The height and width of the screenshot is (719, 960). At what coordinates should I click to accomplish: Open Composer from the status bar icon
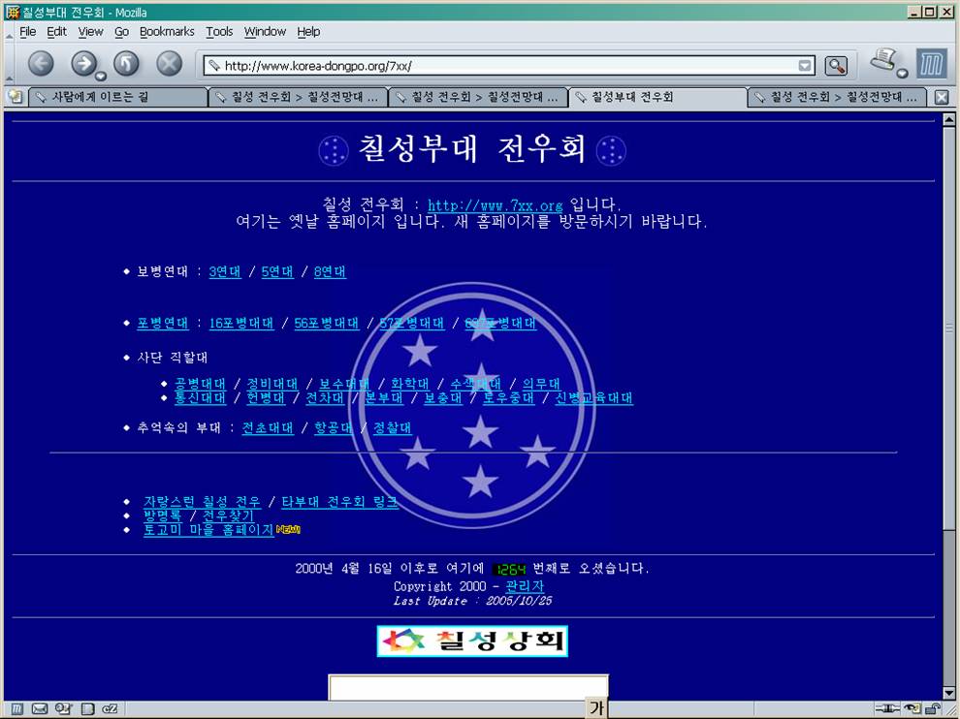[63, 708]
